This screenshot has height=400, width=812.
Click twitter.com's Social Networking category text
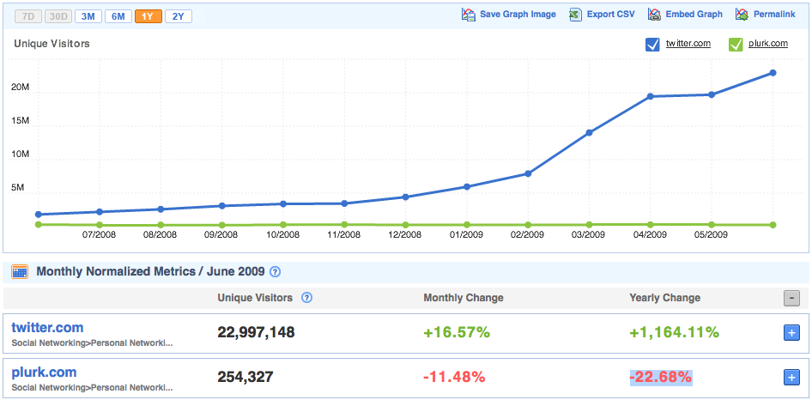tap(92, 343)
